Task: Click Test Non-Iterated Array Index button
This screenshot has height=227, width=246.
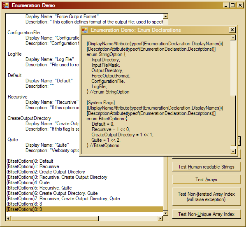Action: click(x=207, y=197)
